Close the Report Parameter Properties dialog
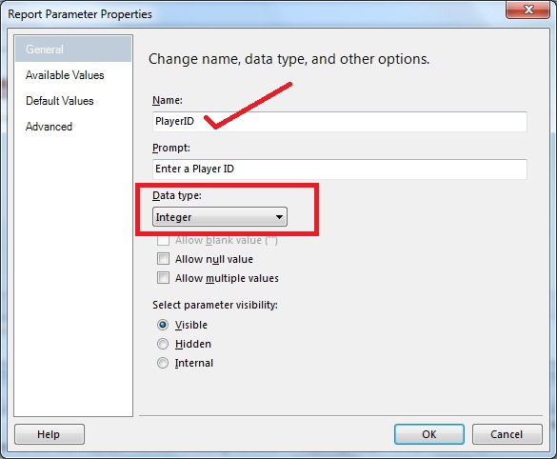557x459 pixels. coord(528,10)
